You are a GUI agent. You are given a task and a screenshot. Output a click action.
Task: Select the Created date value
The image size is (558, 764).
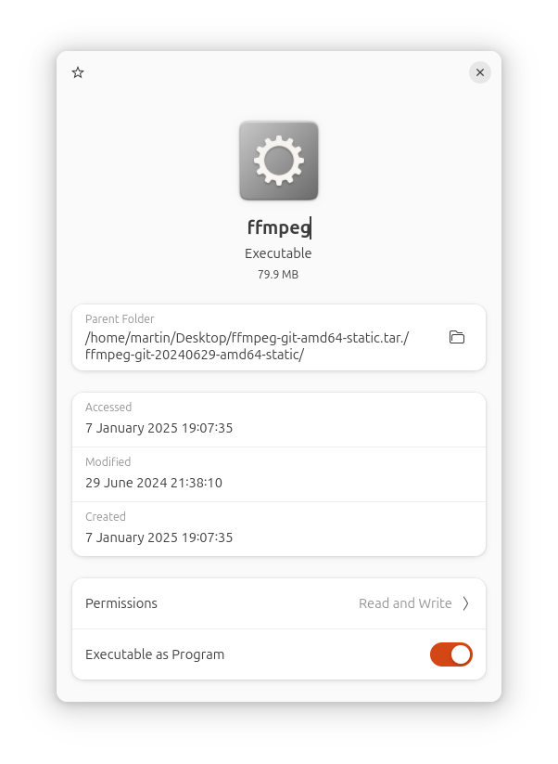point(159,537)
